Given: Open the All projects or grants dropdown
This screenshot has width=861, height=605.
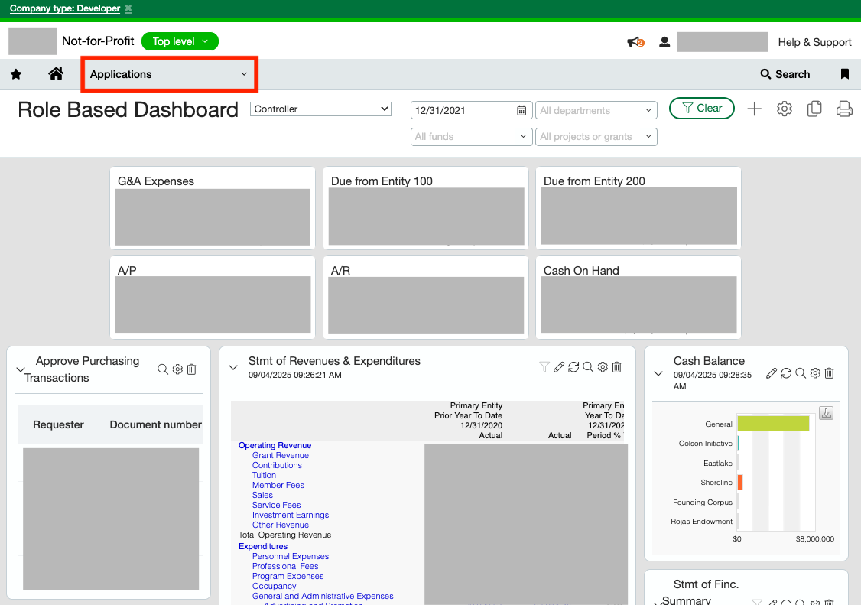Looking at the screenshot, I should tap(596, 136).
